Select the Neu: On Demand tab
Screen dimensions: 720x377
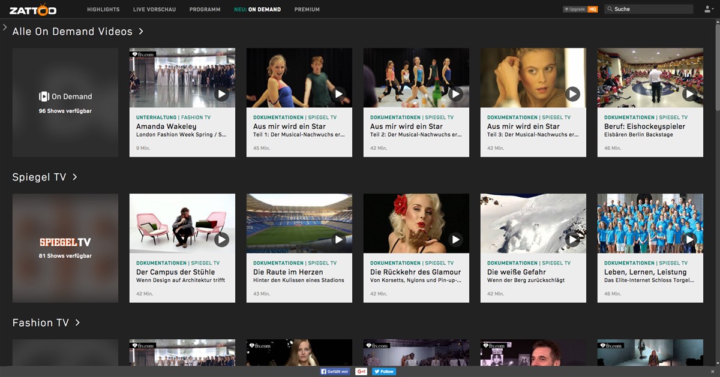pyautogui.click(x=257, y=10)
